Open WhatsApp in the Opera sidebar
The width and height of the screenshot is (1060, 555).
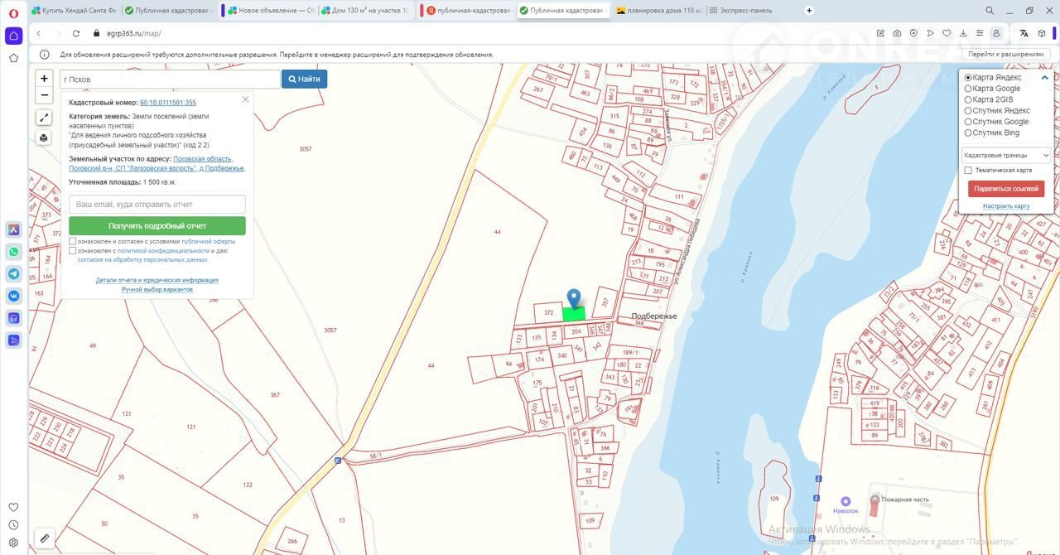click(14, 252)
